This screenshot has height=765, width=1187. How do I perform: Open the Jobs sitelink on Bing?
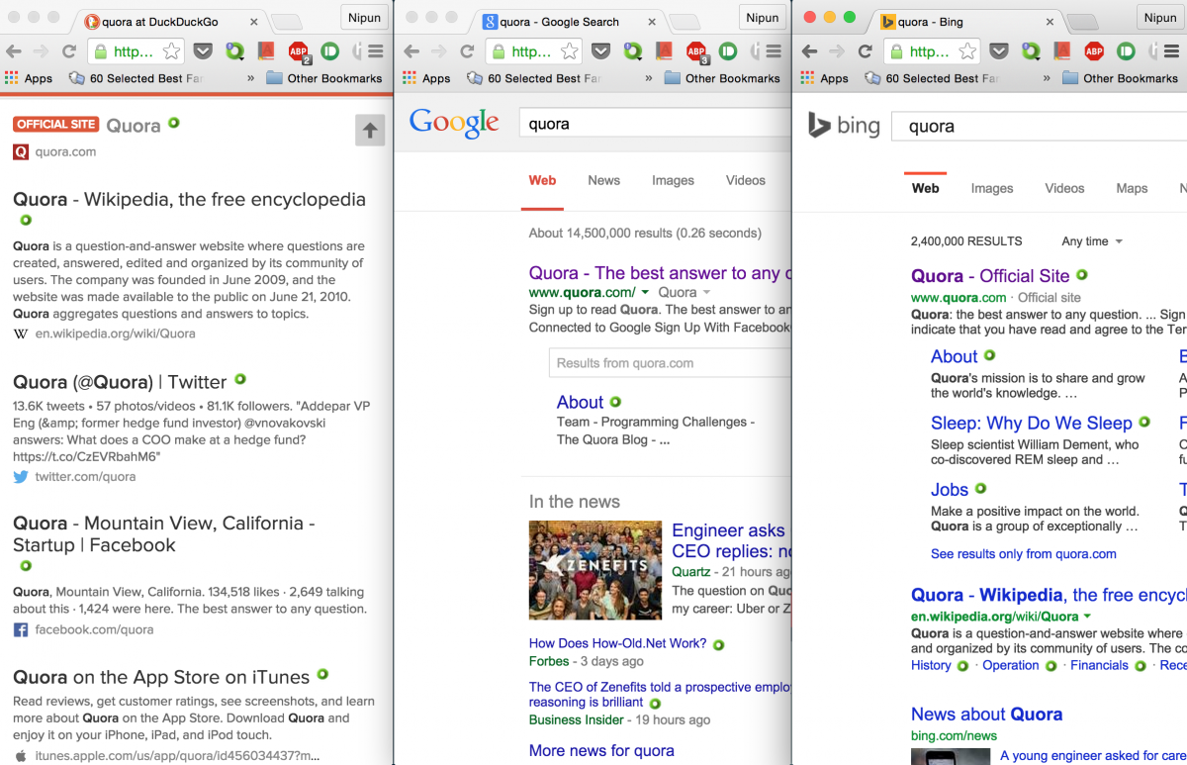(950, 489)
